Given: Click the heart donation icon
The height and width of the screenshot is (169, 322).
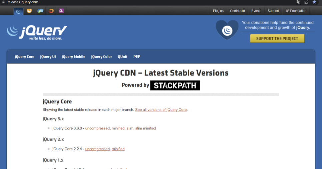Looking at the screenshot, I should click(227, 30).
